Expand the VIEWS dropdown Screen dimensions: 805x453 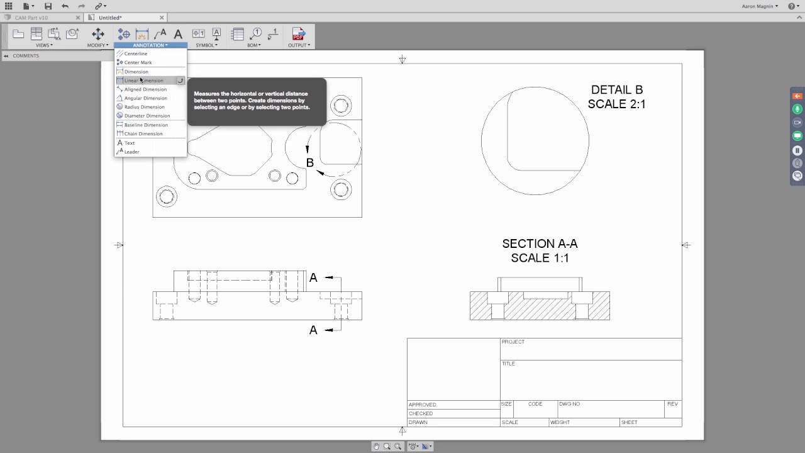tap(44, 45)
